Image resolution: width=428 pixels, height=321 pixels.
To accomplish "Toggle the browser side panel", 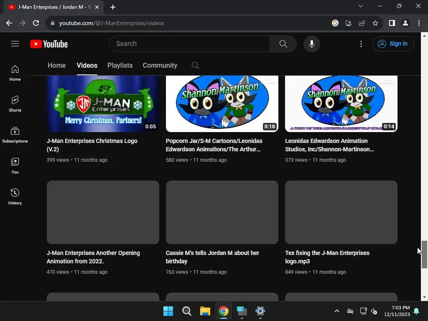I will (x=392, y=23).
